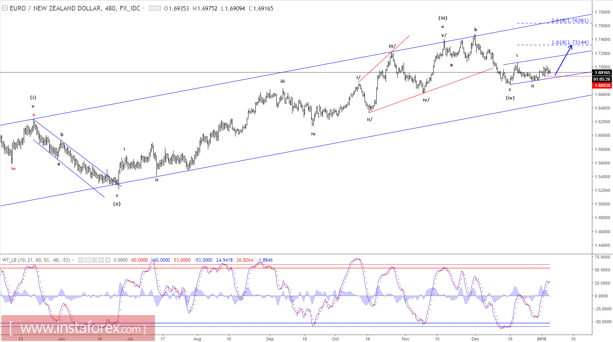Click the Aug label on time axis
613x342 pixels.
point(197,339)
